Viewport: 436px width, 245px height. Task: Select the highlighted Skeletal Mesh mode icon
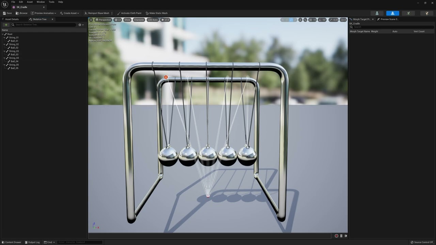click(393, 13)
